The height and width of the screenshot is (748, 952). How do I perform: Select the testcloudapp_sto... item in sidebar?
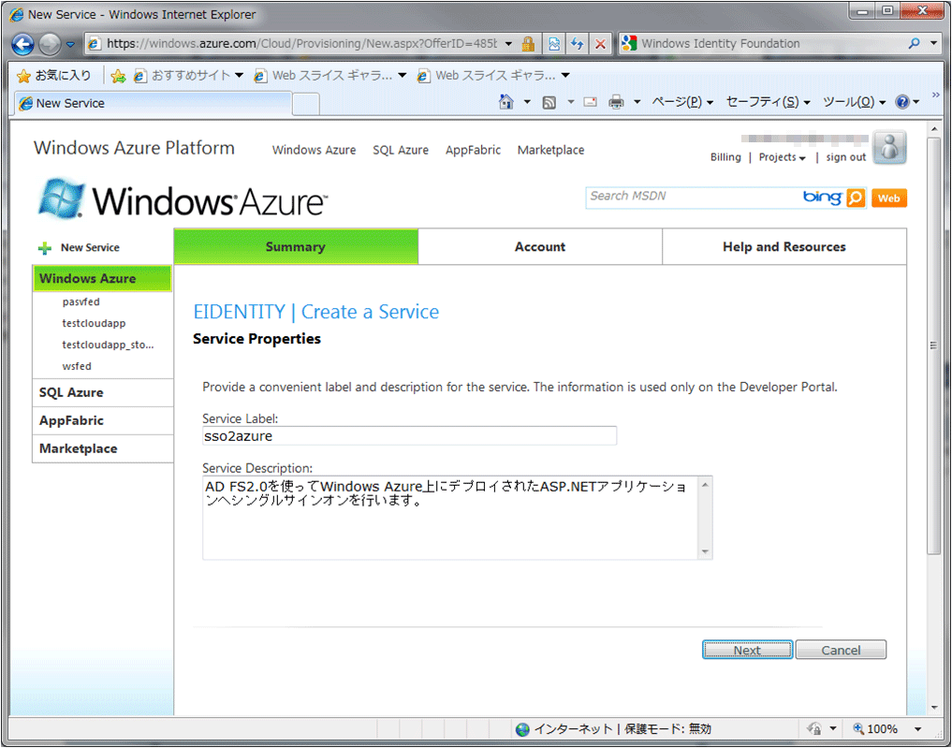coord(108,345)
